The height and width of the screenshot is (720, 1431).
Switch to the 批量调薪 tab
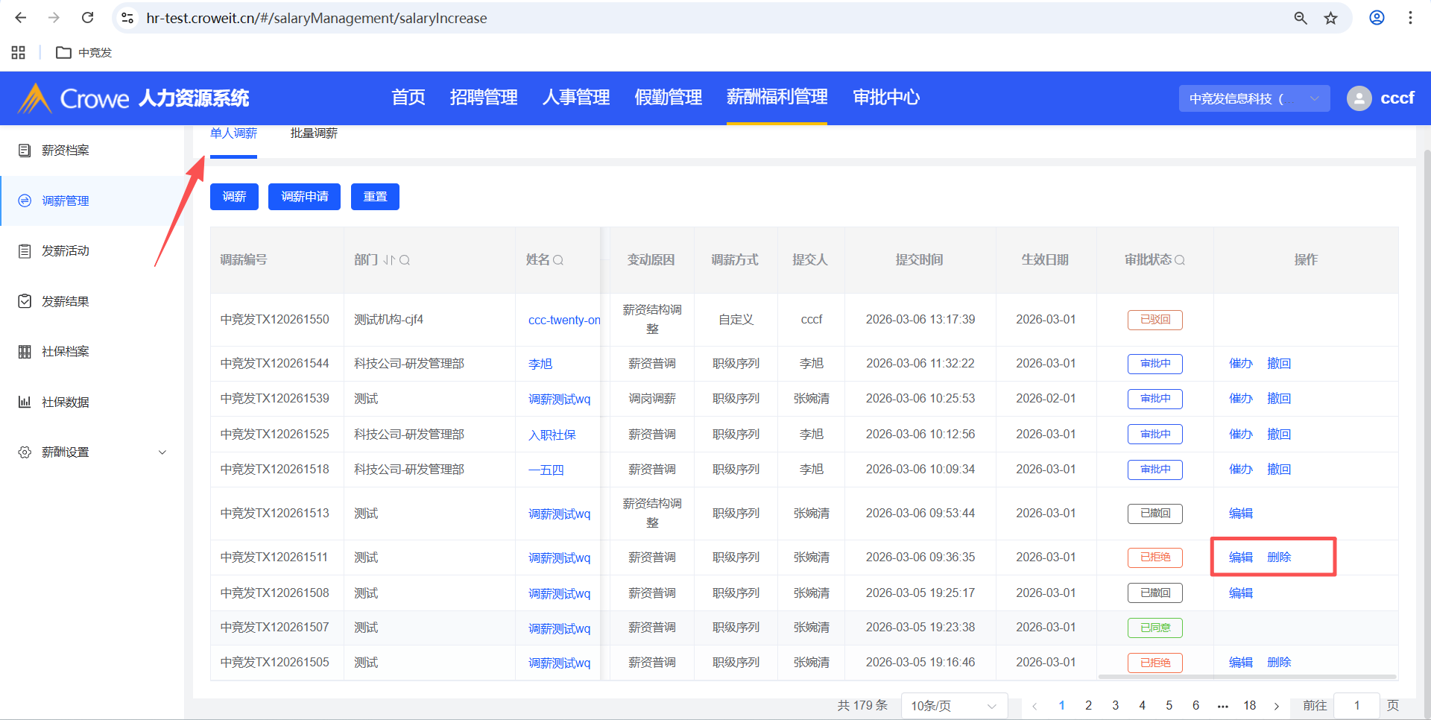click(x=314, y=133)
